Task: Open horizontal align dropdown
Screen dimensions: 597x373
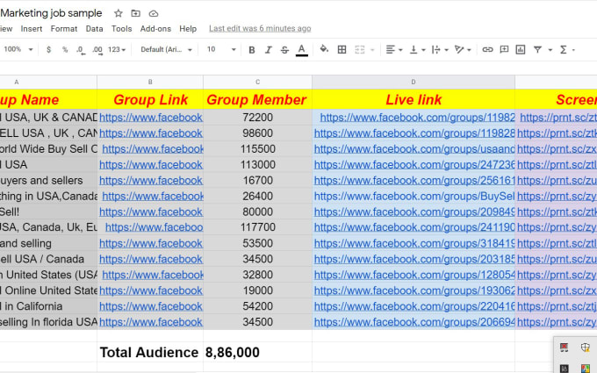Action: (x=393, y=49)
